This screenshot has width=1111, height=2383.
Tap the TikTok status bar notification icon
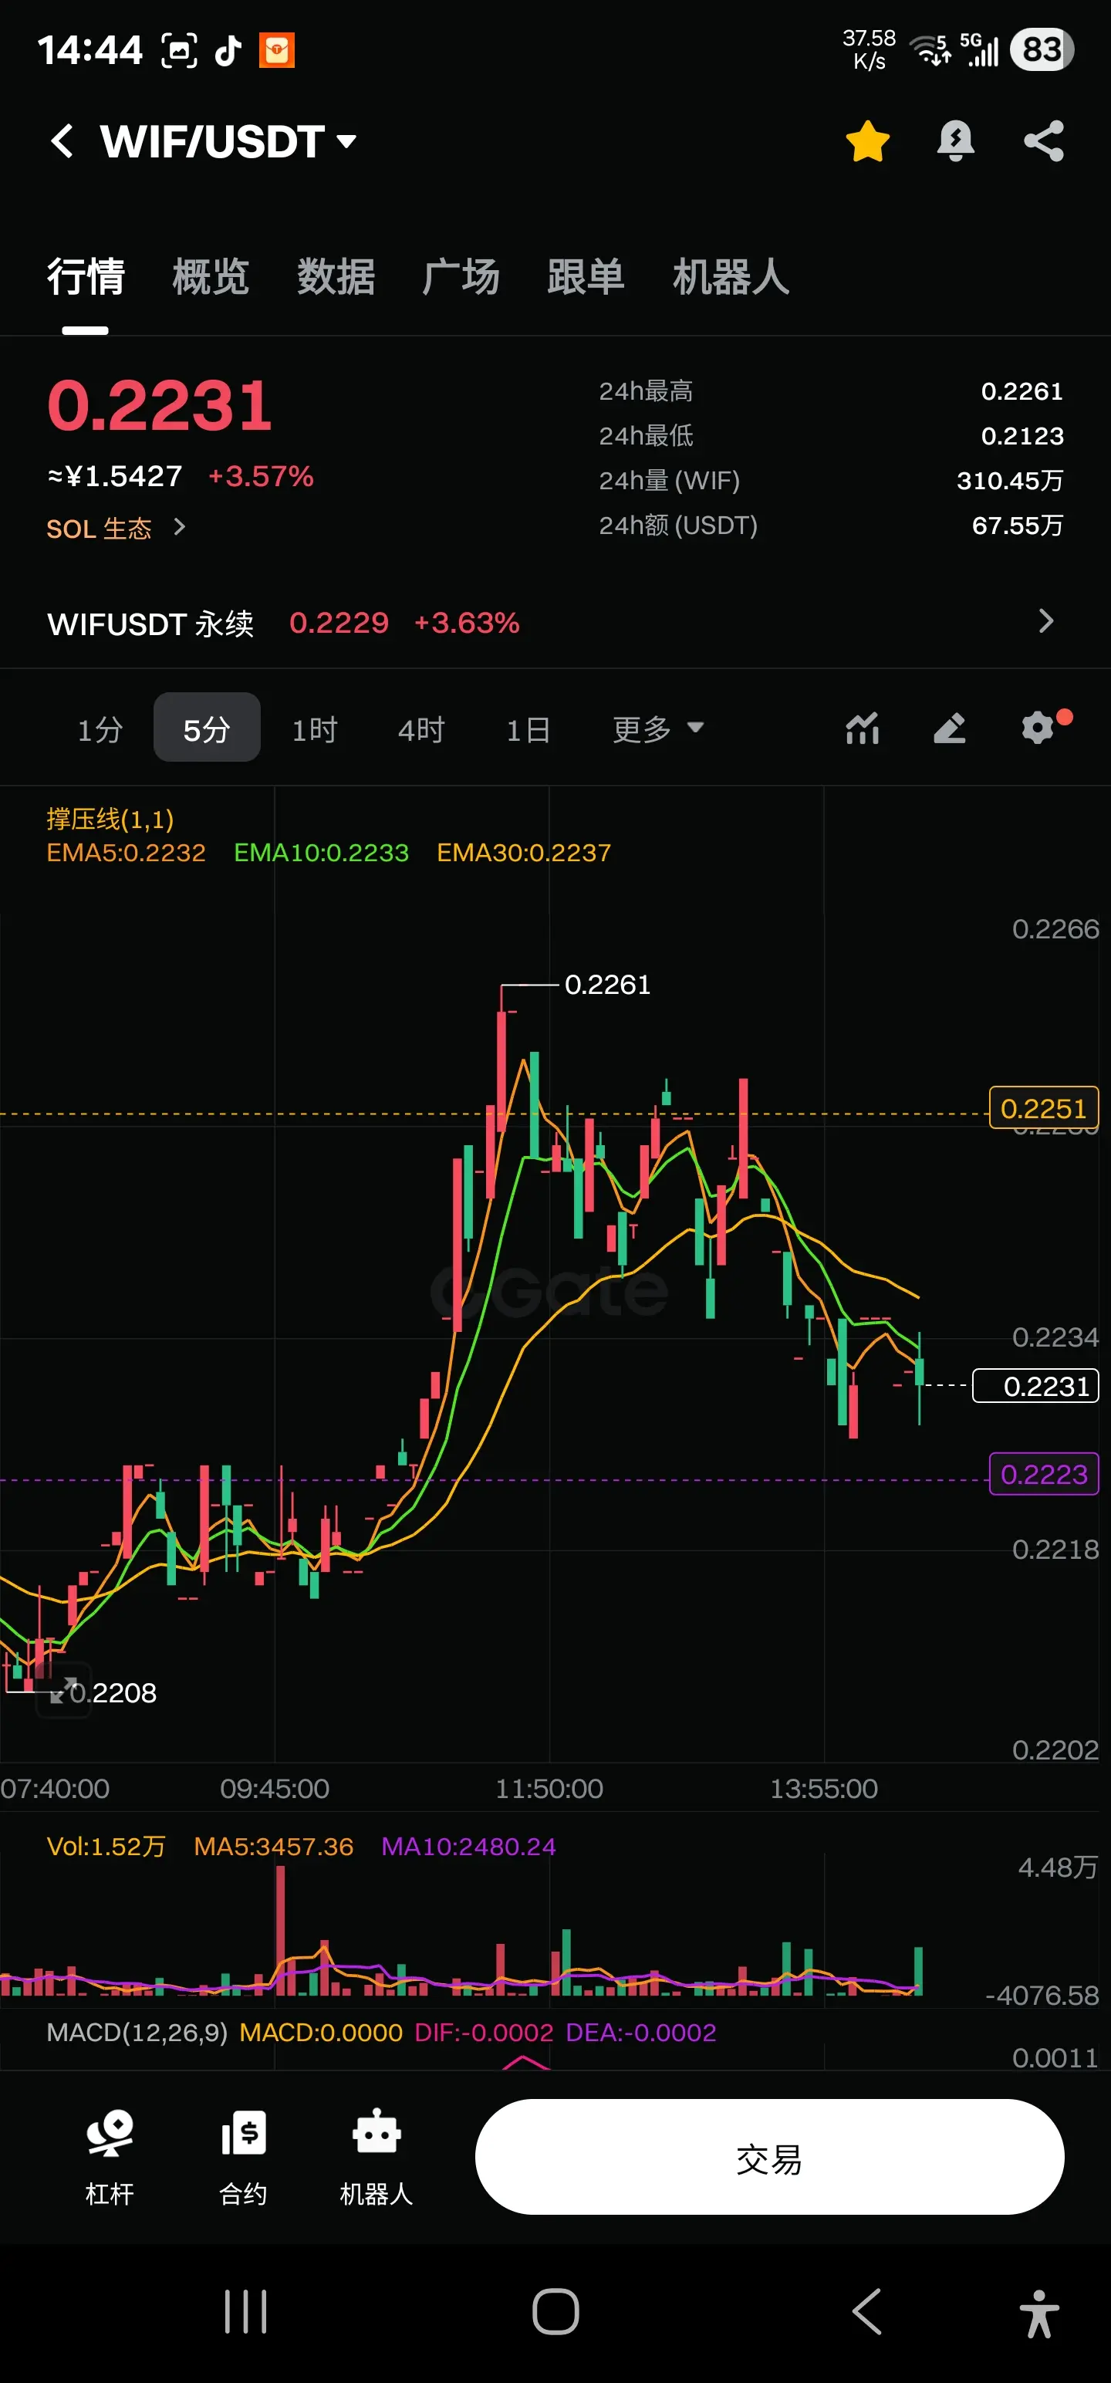pos(228,50)
